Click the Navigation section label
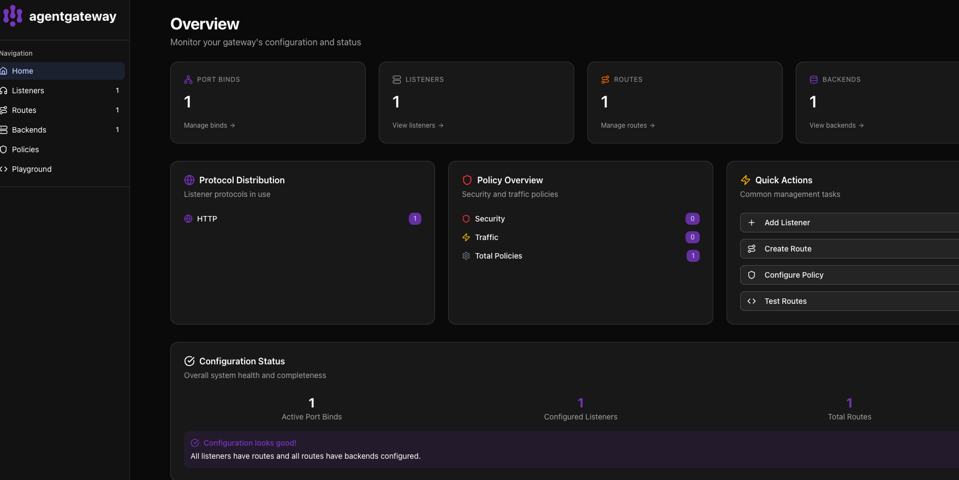The width and height of the screenshot is (959, 480). 16,53
